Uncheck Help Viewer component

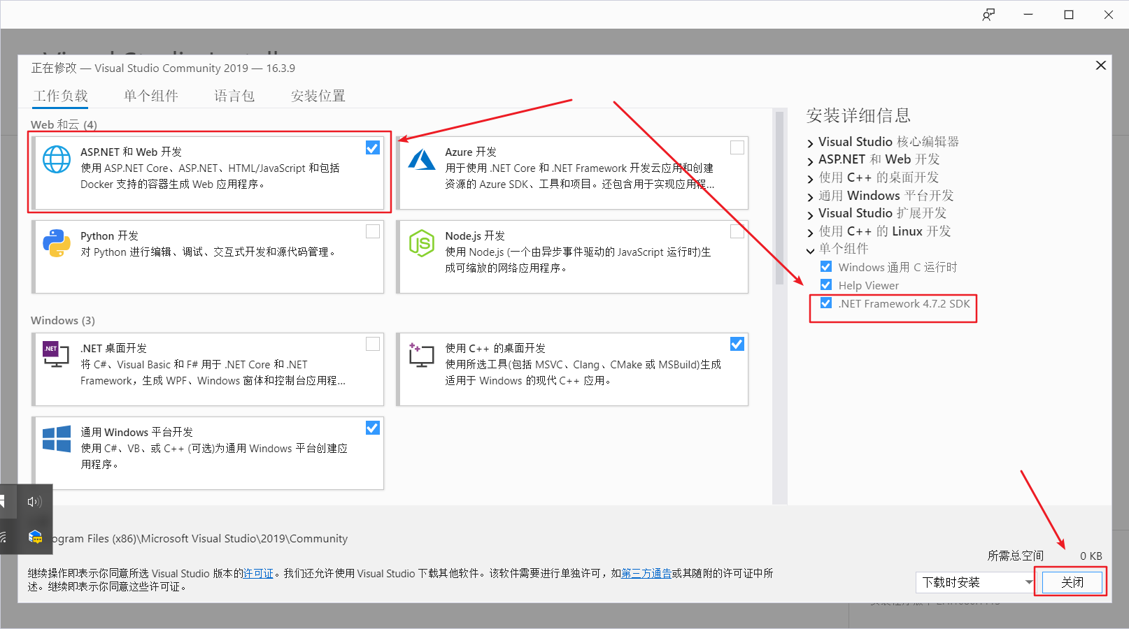pyautogui.click(x=826, y=284)
